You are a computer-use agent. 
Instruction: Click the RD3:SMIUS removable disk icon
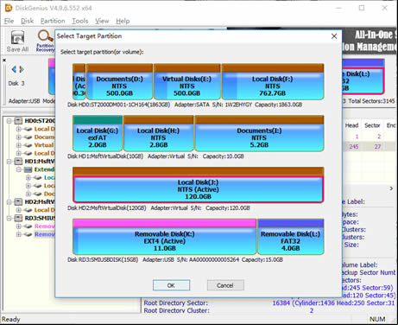pos(19,218)
